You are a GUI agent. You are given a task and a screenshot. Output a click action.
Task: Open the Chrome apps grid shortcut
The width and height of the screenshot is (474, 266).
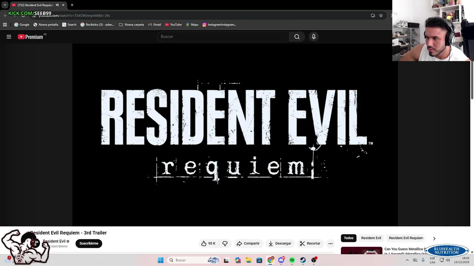[5, 25]
